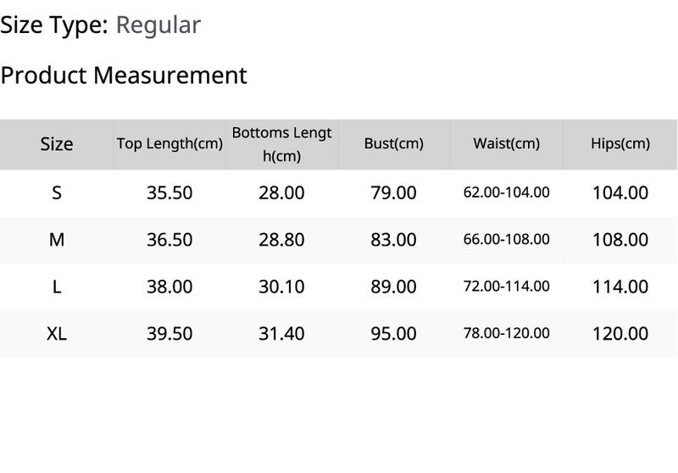Click the Regular size type value
This screenshot has width=678, height=473.
pyautogui.click(x=158, y=25)
